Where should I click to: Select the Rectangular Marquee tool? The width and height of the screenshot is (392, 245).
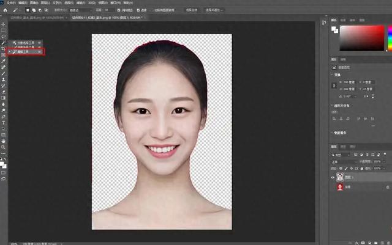point(3,31)
